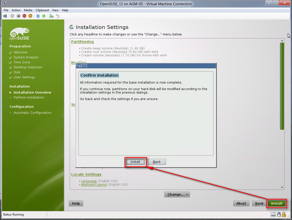The image size is (292, 220).
Task: Click the Turn Off virtual machine icon
Action: [18, 16]
